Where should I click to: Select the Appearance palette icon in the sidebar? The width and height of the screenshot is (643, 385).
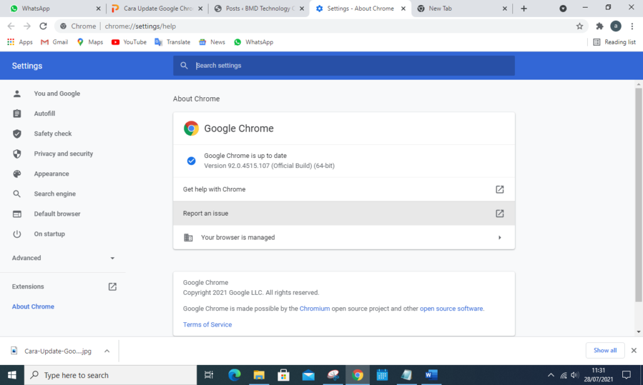click(x=16, y=174)
